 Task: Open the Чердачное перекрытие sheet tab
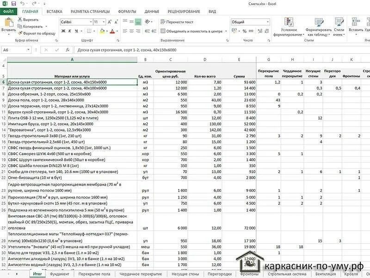[x=141, y=274]
